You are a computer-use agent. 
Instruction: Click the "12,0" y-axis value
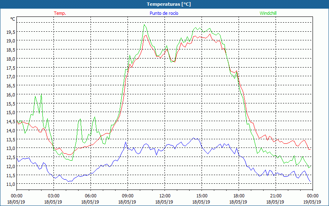(12, 166)
